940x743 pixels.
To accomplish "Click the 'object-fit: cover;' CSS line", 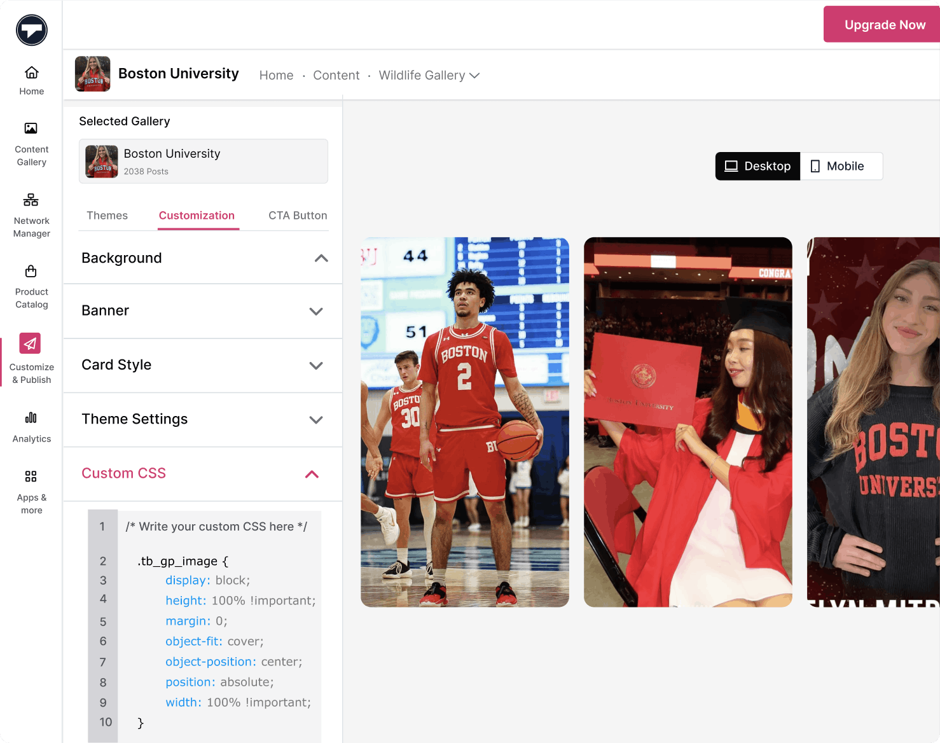I will click(214, 641).
